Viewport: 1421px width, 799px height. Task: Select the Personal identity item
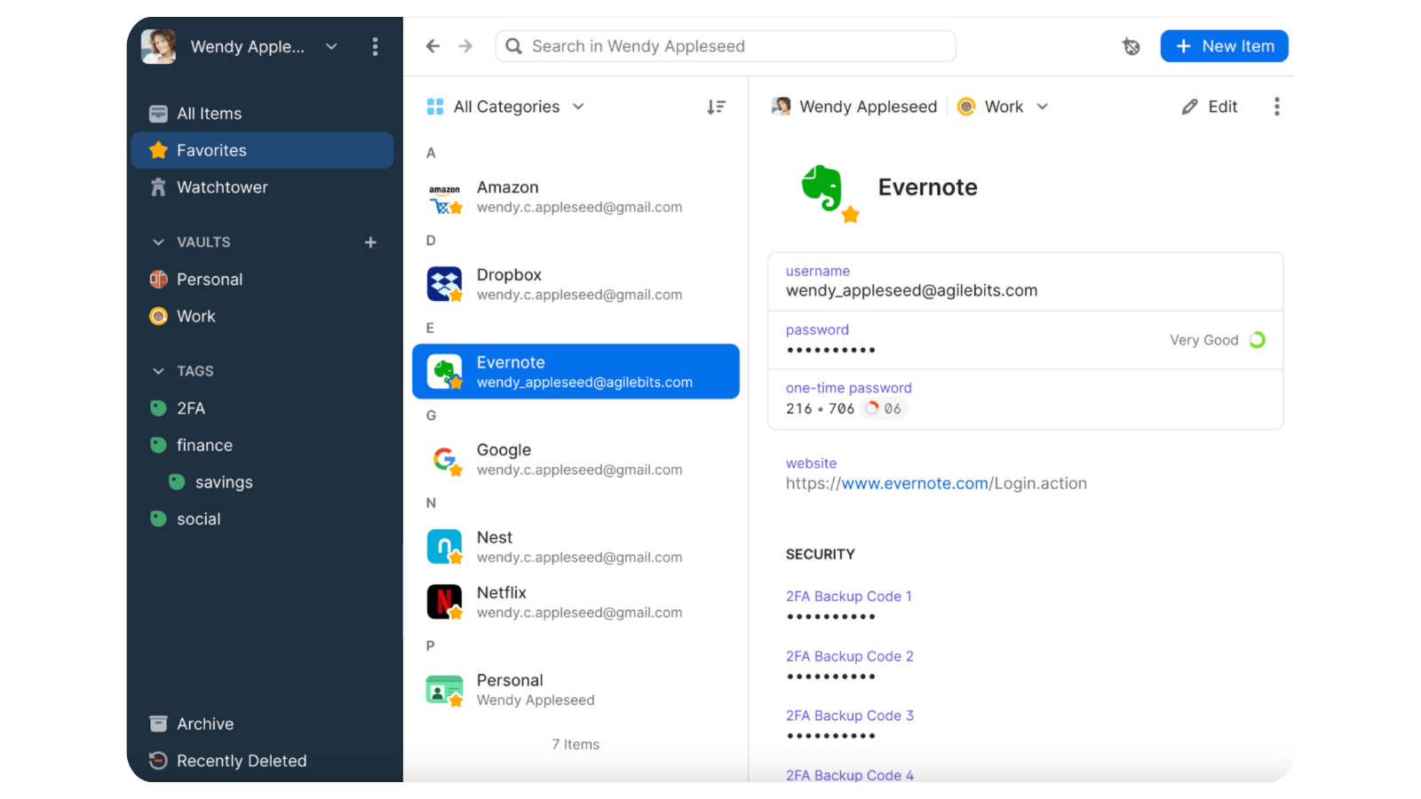[576, 690]
